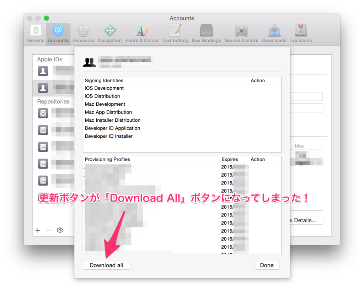Select Developer ID Installer identity
The width and height of the screenshot is (364, 287).
click(x=182, y=136)
